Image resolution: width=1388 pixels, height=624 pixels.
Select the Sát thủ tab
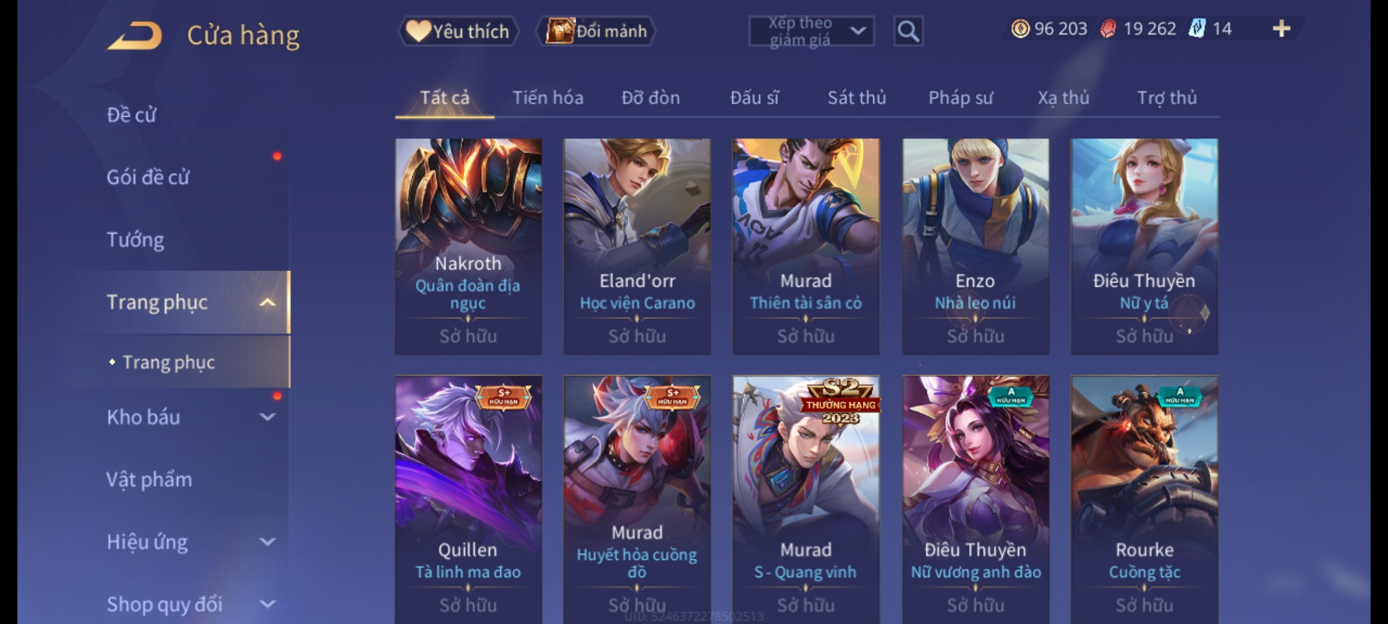857,98
